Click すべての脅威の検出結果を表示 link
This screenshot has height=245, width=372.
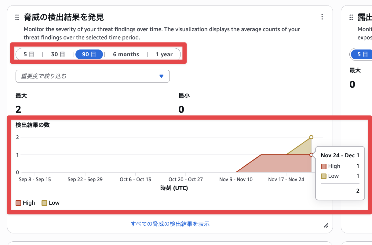click(170, 224)
